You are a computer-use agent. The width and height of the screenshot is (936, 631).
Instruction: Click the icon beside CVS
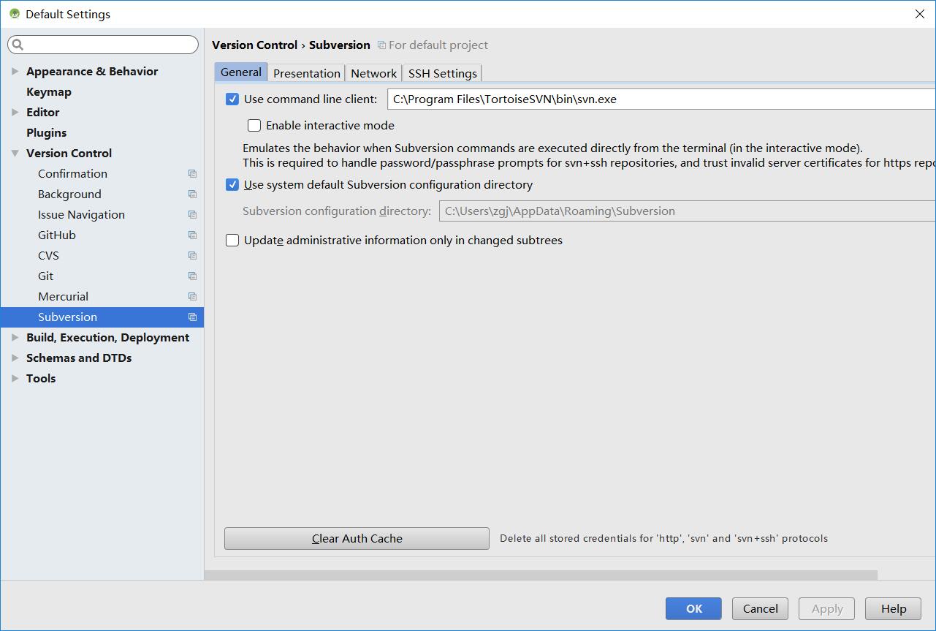[192, 255]
